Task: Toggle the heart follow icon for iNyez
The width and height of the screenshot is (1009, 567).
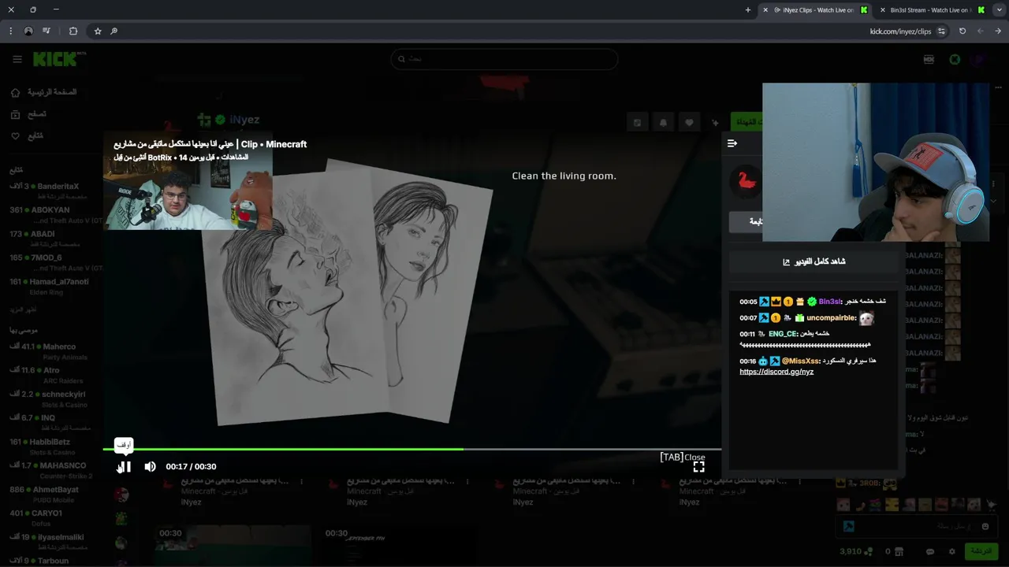Action: [689, 123]
